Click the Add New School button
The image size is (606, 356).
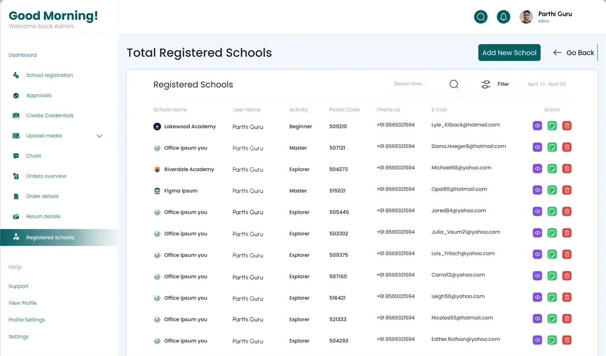point(509,52)
